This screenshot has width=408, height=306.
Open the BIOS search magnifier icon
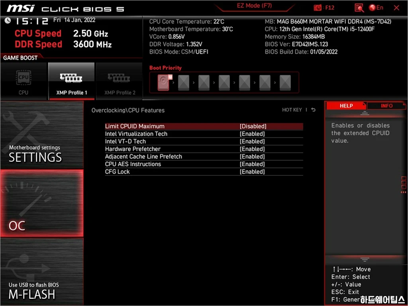(x=359, y=8)
